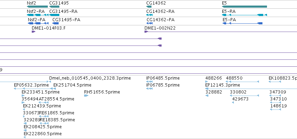Image resolution: width=297 pixels, height=139 pixels.
Task: Select the CG14362-RA transcript arrows
Action: (149, 15)
